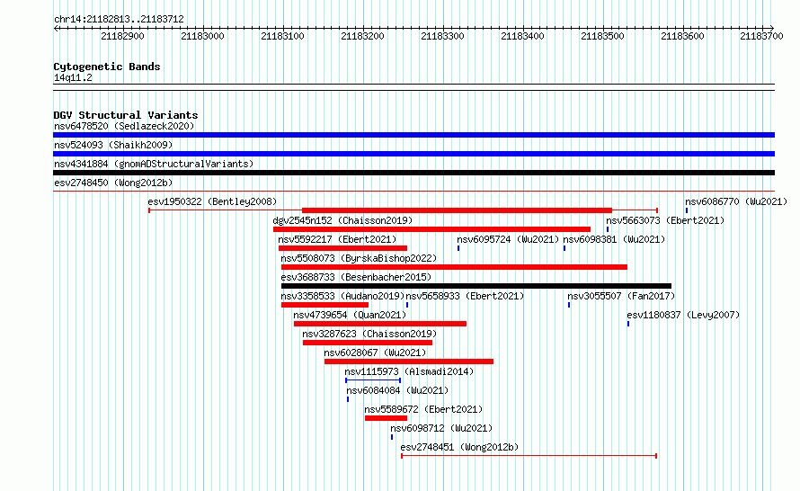This screenshot has width=800, height=491.
Task: Click the blue marker under nsv6095724
Action: point(458,248)
